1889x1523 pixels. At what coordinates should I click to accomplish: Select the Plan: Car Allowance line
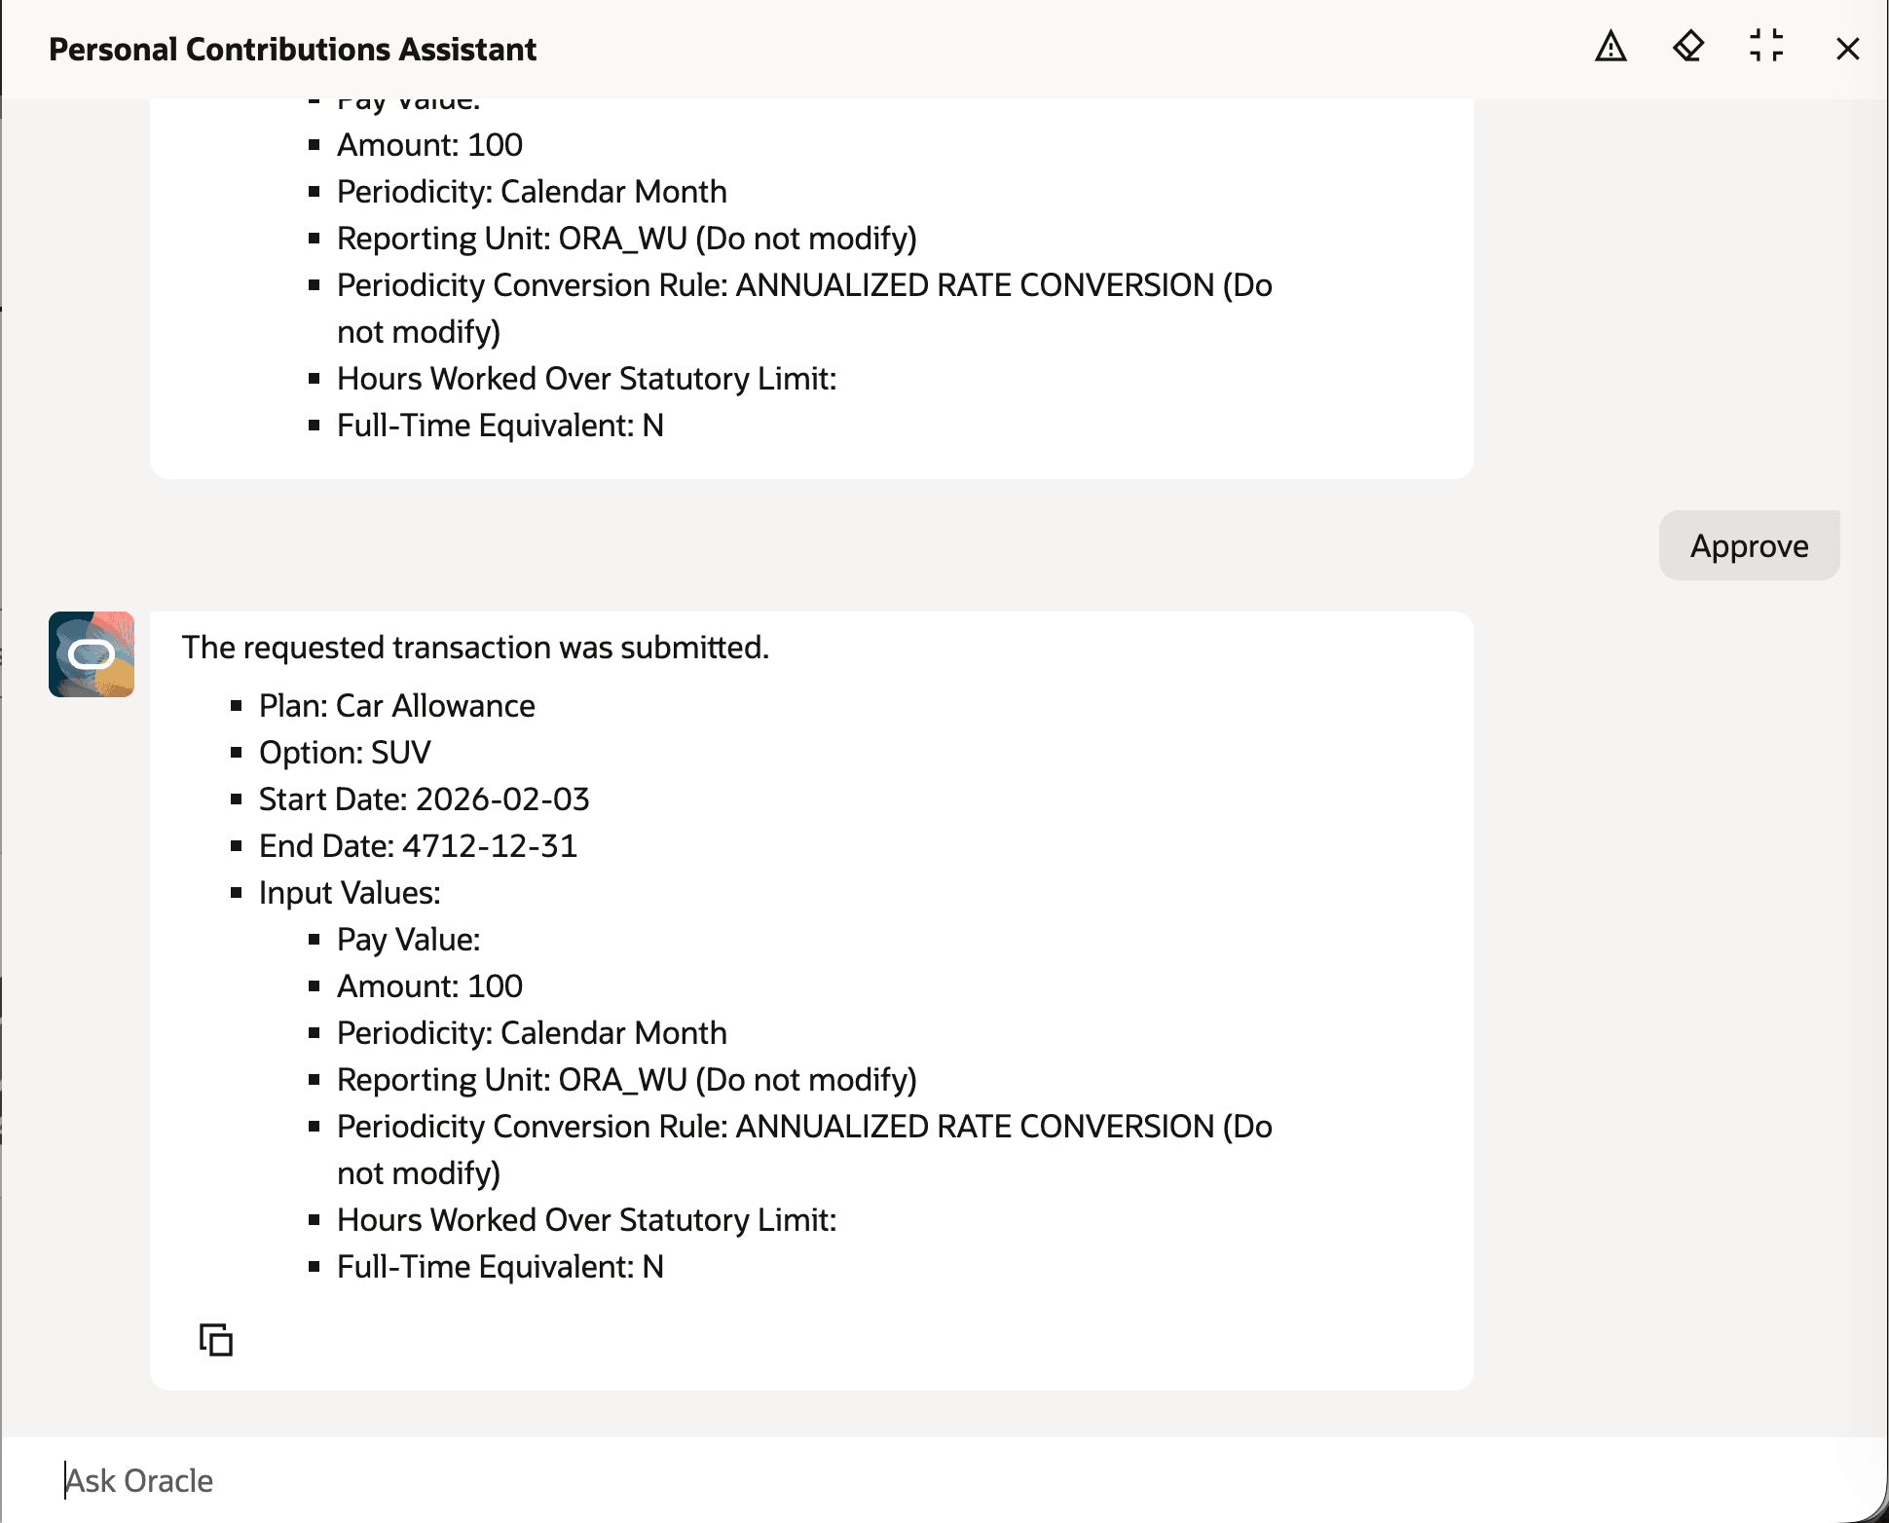[x=396, y=706]
